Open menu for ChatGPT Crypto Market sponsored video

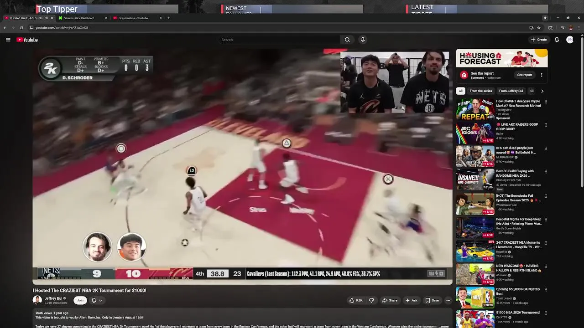(x=546, y=102)
